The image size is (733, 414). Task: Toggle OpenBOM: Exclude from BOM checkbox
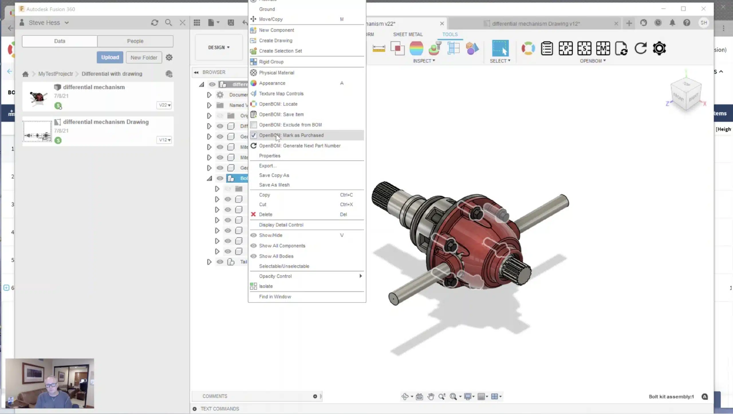253,125
